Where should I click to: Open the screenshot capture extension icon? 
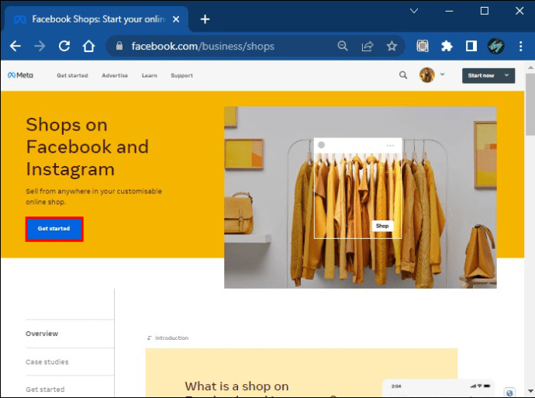pos(423,46)
